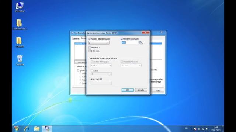Click the Options avancées button behind dialog

[80, 62]
